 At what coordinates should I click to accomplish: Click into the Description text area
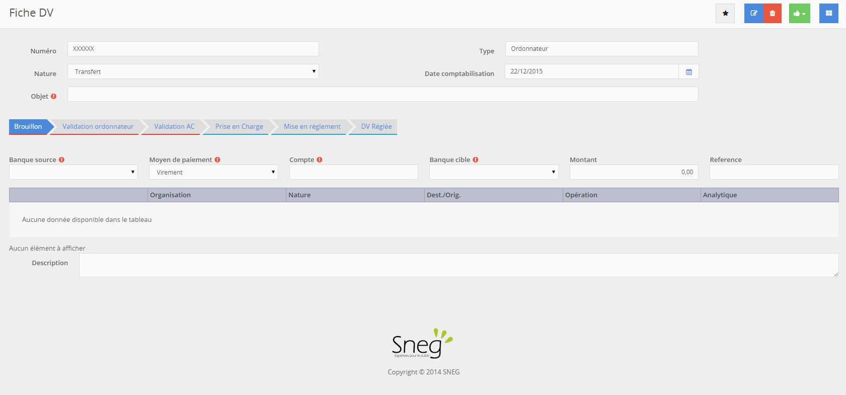(458, 265)
